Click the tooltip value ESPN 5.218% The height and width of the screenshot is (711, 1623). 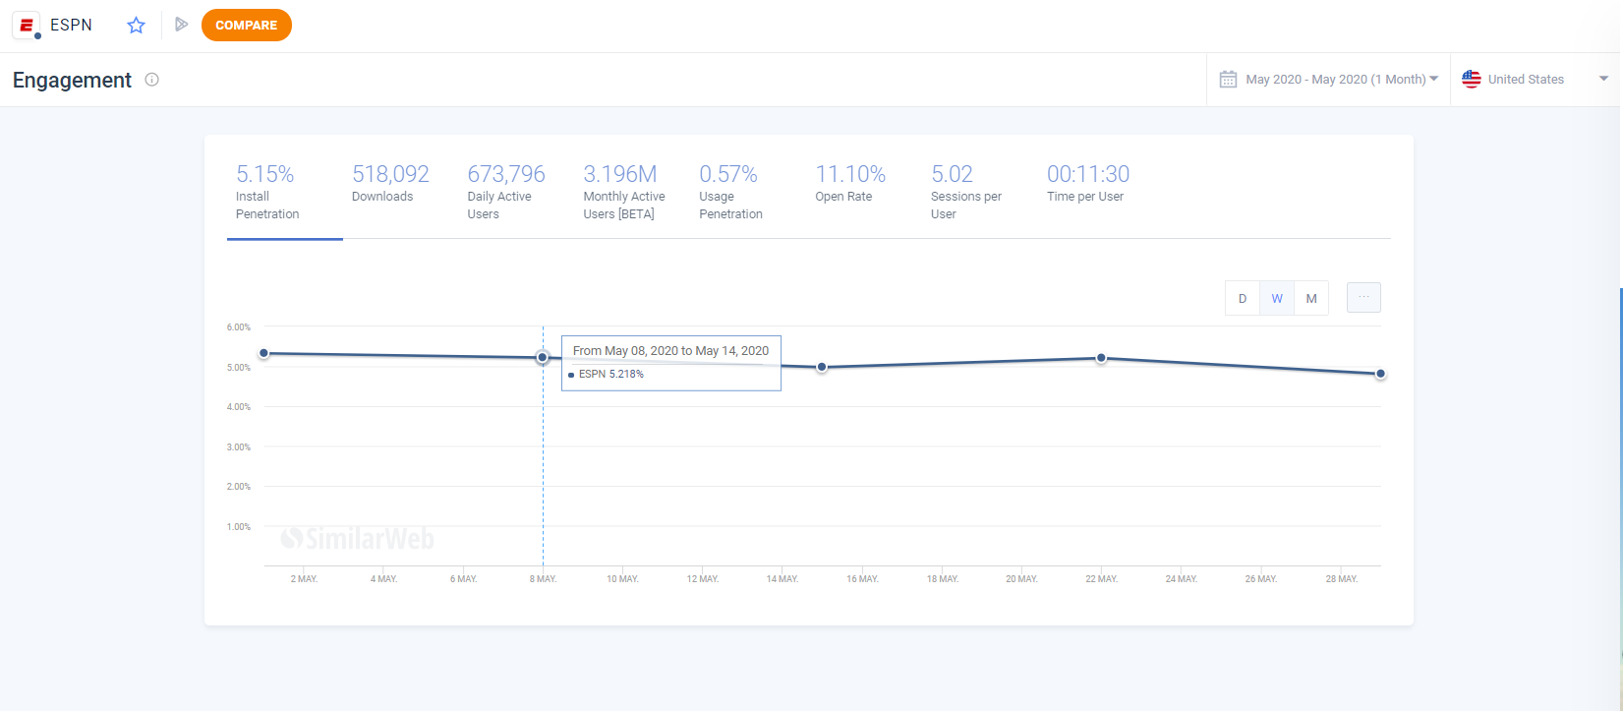click(611, 374)
